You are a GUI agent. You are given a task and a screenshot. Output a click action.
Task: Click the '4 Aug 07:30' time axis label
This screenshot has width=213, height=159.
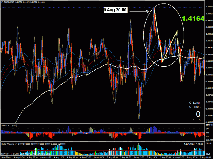click(32, 157)
